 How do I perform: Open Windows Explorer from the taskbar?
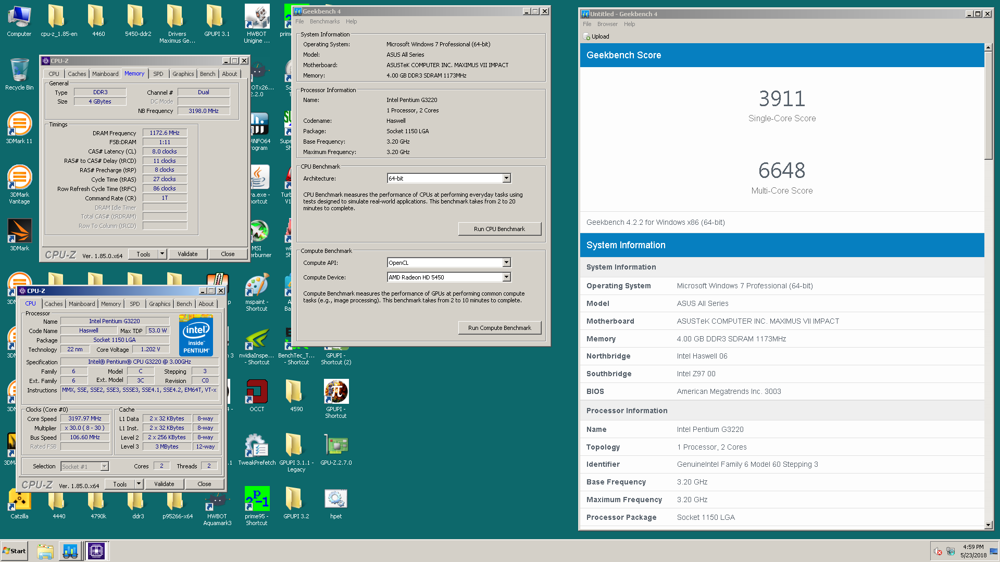pyautogui.click(x=45, y=551)
